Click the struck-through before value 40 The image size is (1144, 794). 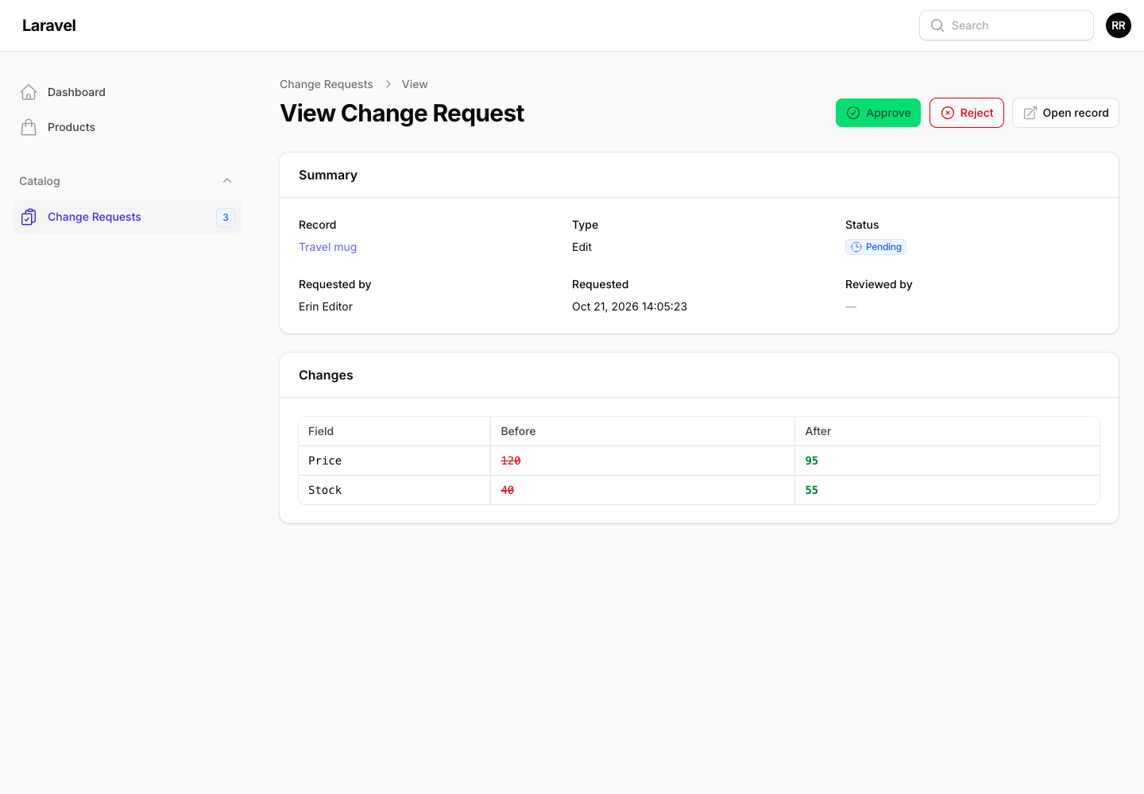point(508,490)
